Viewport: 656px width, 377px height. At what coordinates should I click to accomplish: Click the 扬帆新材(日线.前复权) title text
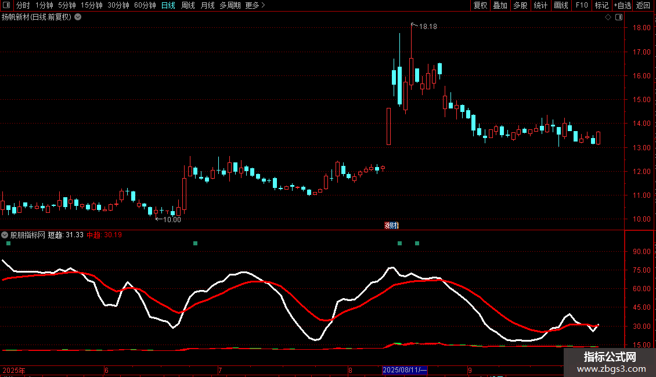(37, 17)
